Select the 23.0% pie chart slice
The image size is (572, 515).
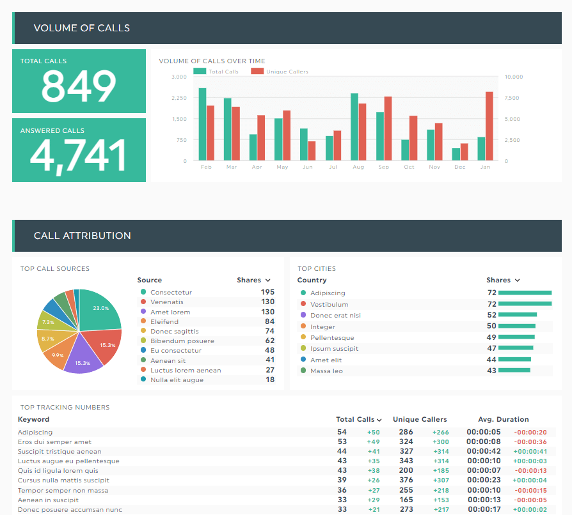[x=99, y=310]
